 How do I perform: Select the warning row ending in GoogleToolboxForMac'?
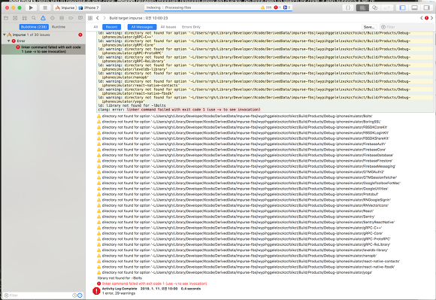(248, 183)
